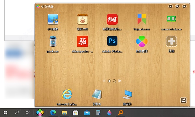Click the 小Q书桌 logo in title bar
This screenshot has width=195, height=117.
click(x=38, y=6)
